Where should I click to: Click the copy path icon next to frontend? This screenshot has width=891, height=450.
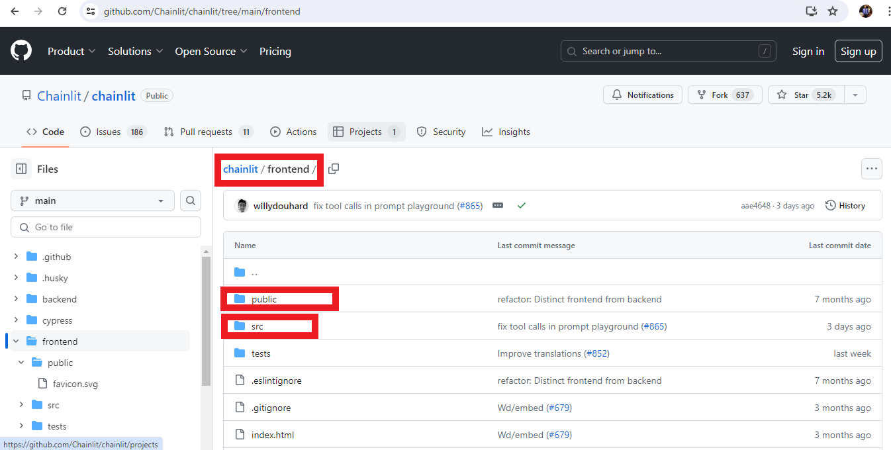[334, 169]
